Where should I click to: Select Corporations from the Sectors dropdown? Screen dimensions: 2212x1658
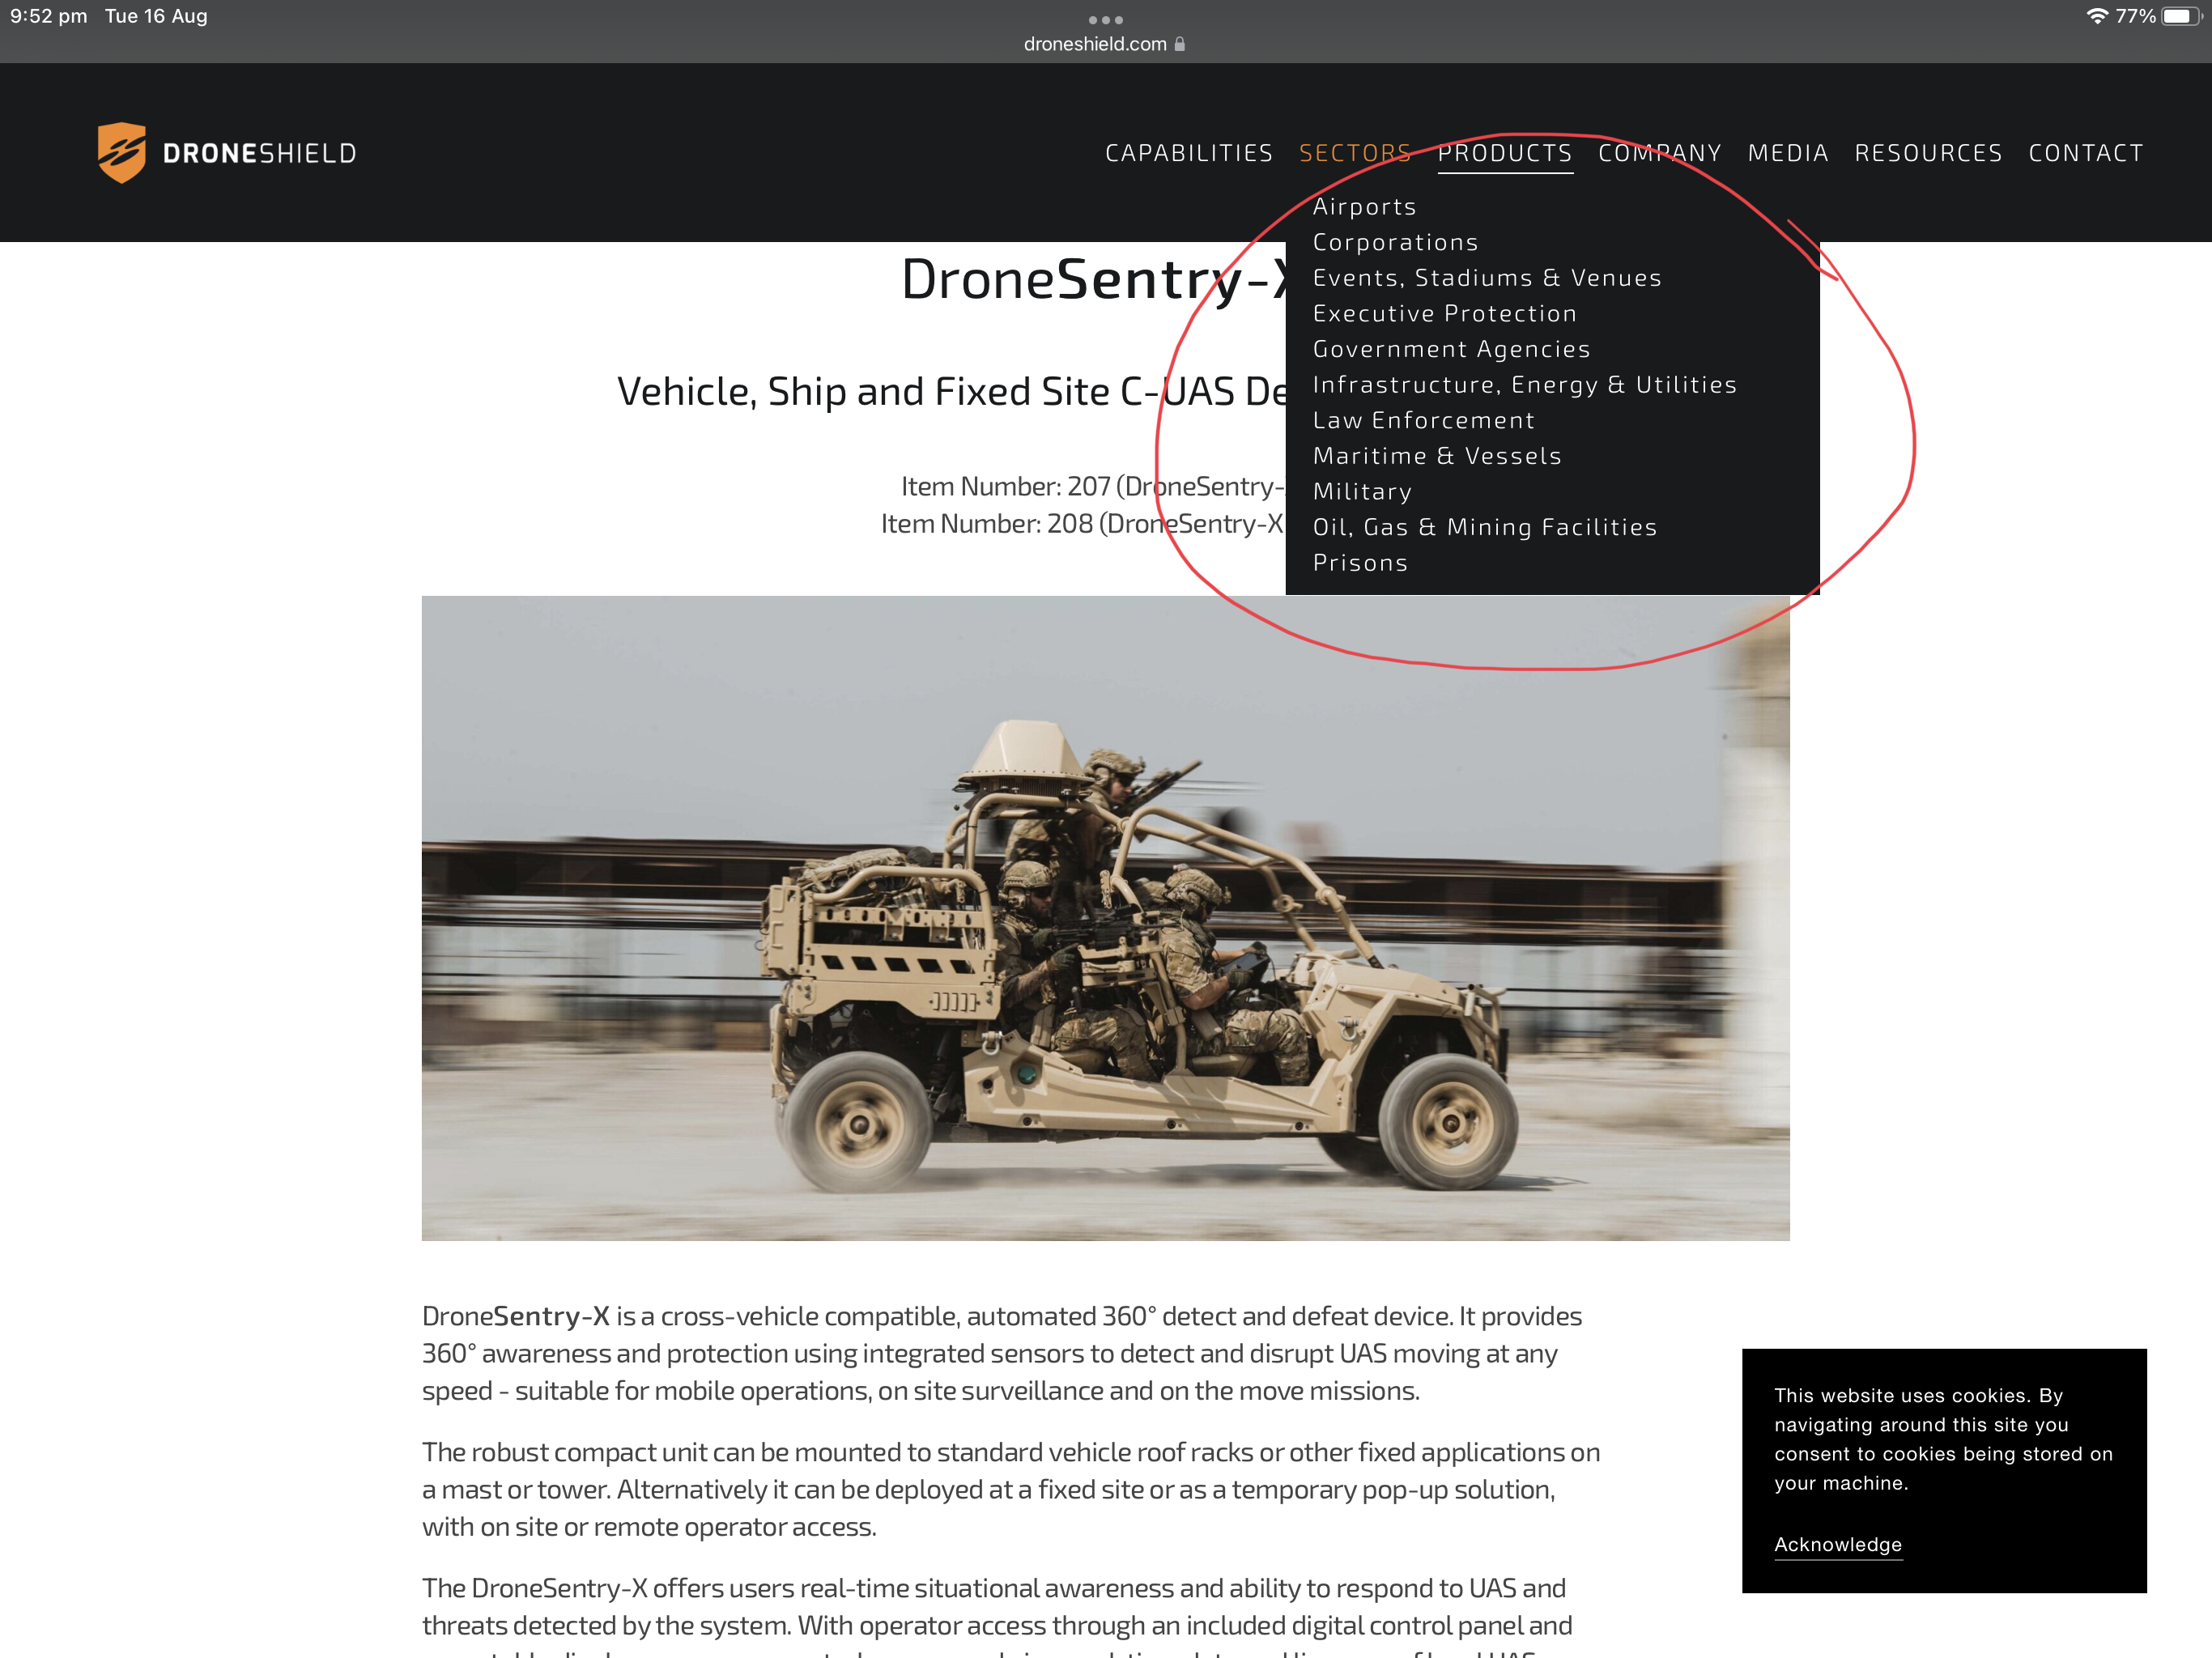[1395, 242]
